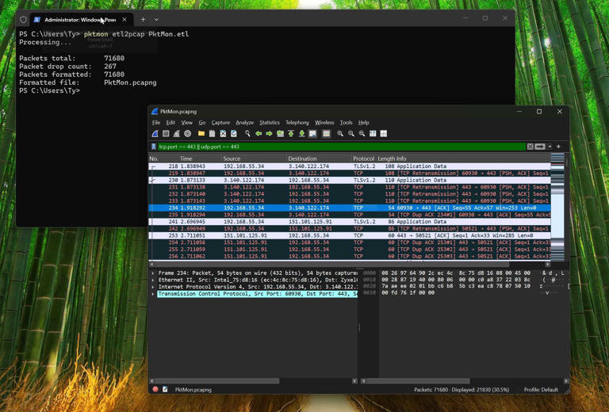Viewport: 609px width, 412px height.
Task: Start a new capture with the shark fin icon
Action: tap(155, 133)
